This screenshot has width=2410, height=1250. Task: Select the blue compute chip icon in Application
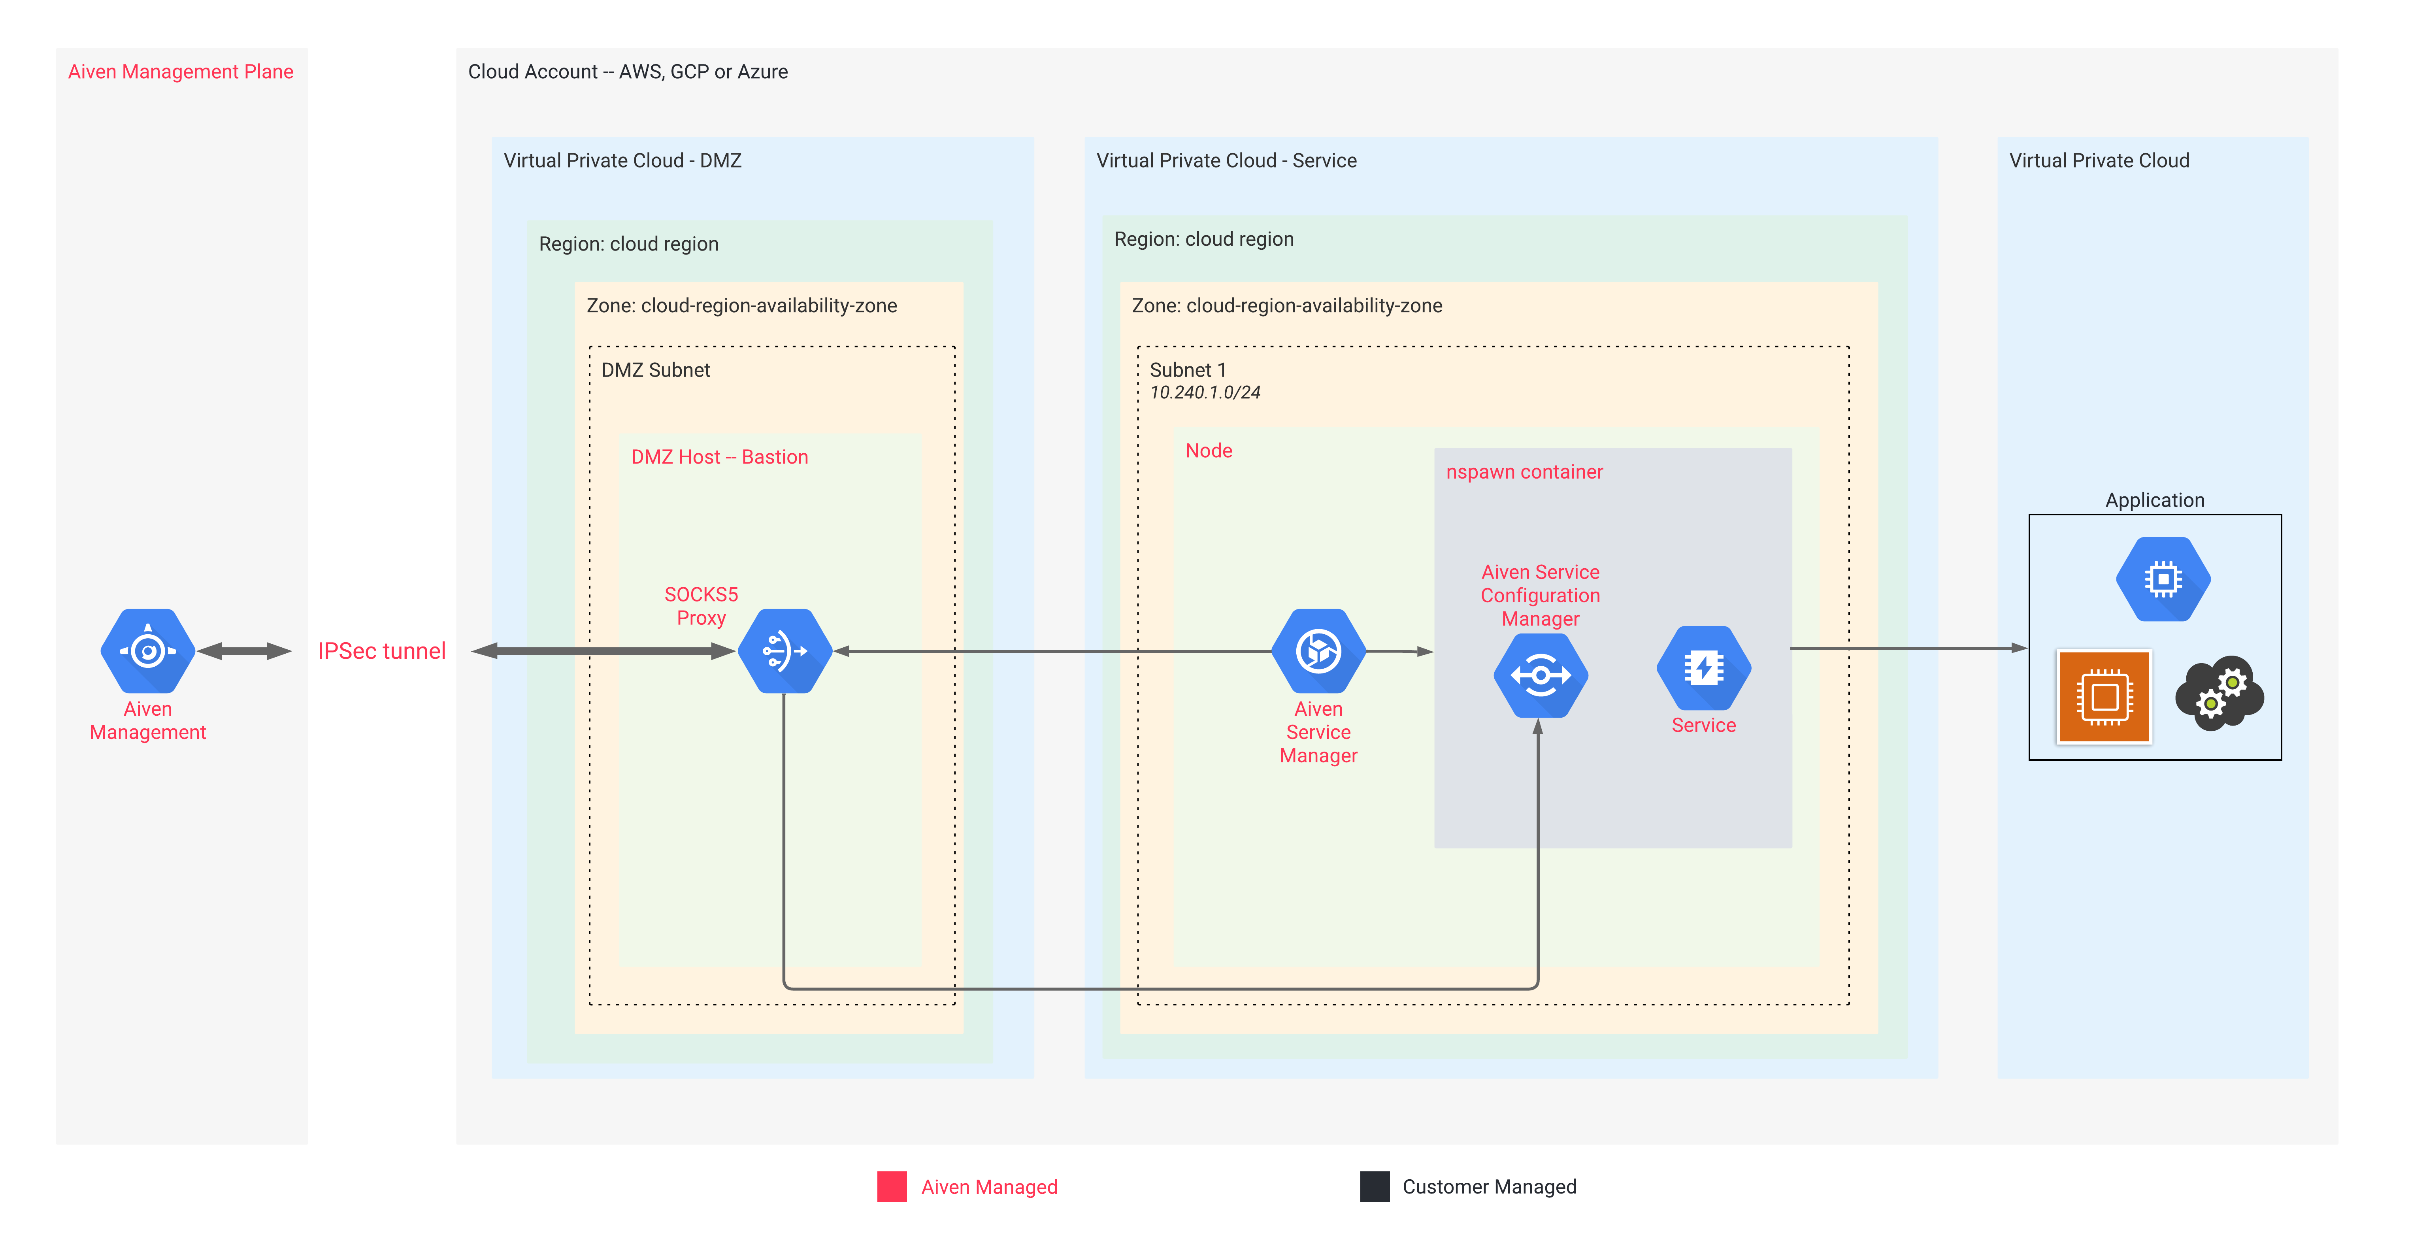pyautogui.click(x=2163, y=579)
